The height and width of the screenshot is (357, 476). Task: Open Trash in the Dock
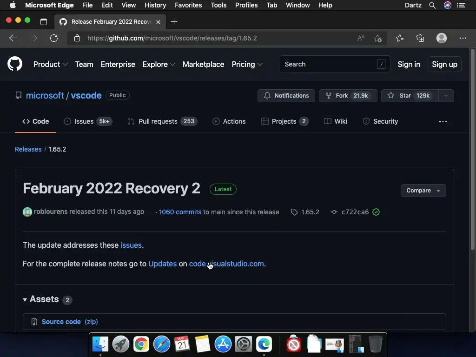376,344
